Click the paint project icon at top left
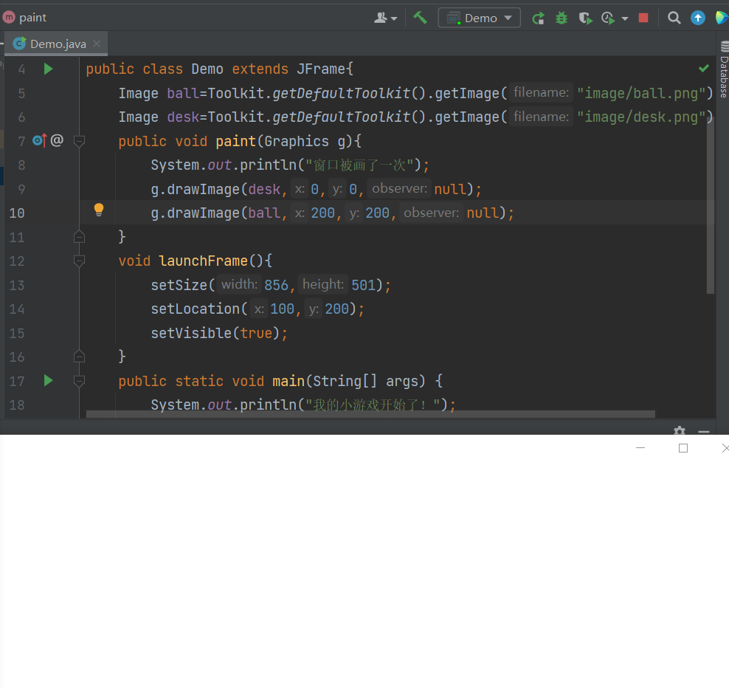Screen dimensions: 729x688 pos(9,18)
